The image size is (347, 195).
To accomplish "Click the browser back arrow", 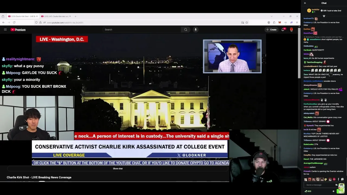I will coord(3,22).
